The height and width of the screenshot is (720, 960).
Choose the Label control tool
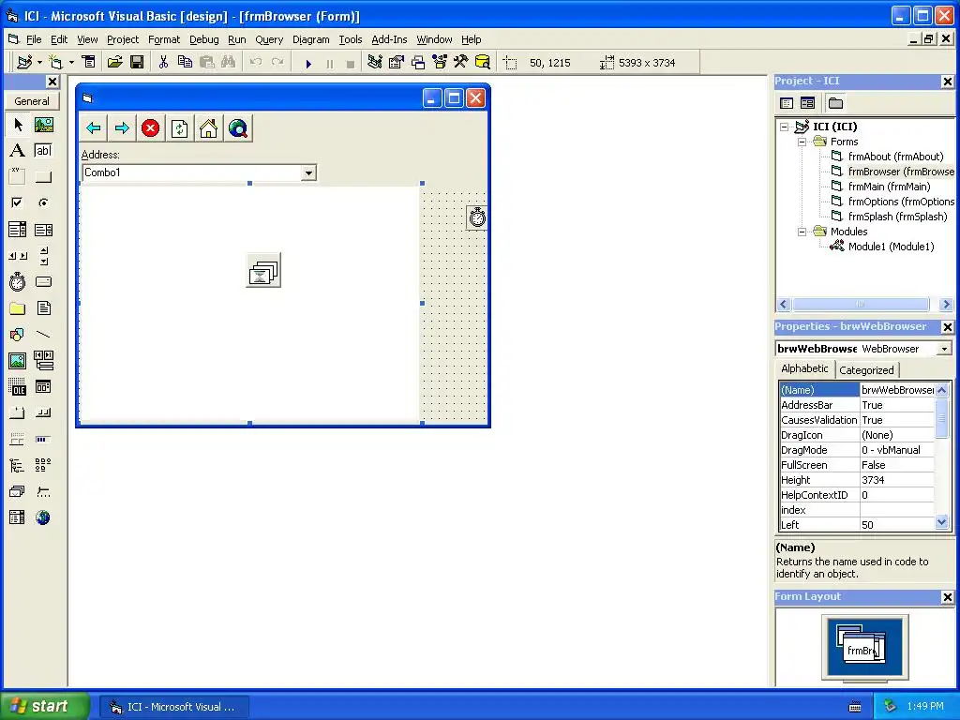click(17, 151)
